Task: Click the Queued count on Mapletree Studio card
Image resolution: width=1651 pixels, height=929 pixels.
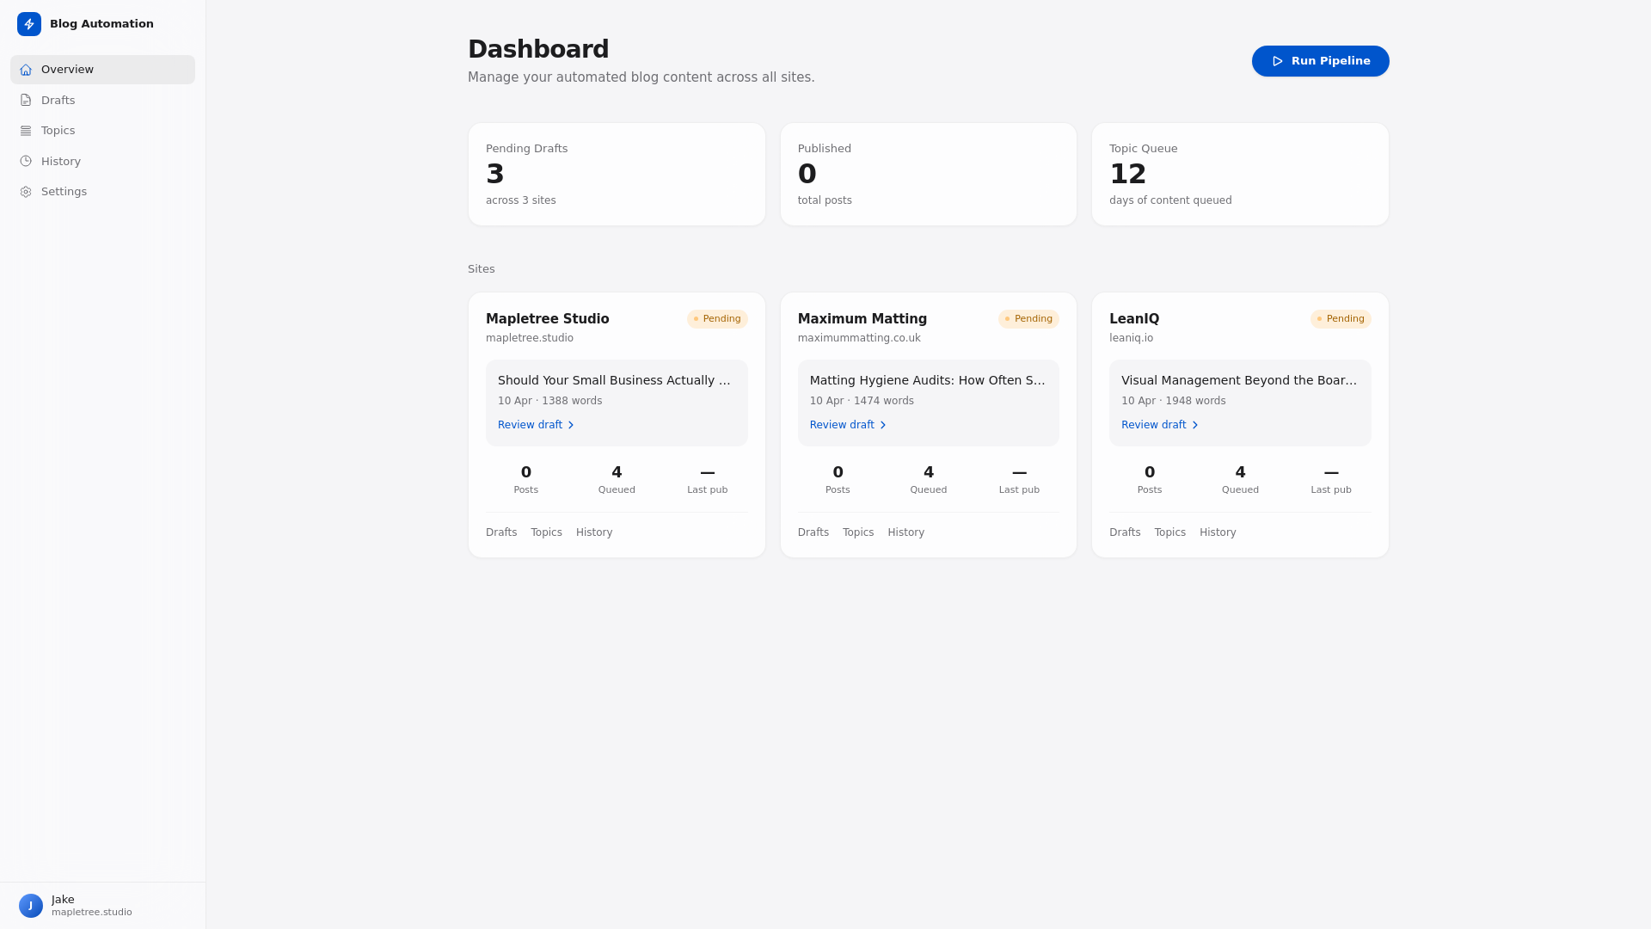Action: (617, 472)
